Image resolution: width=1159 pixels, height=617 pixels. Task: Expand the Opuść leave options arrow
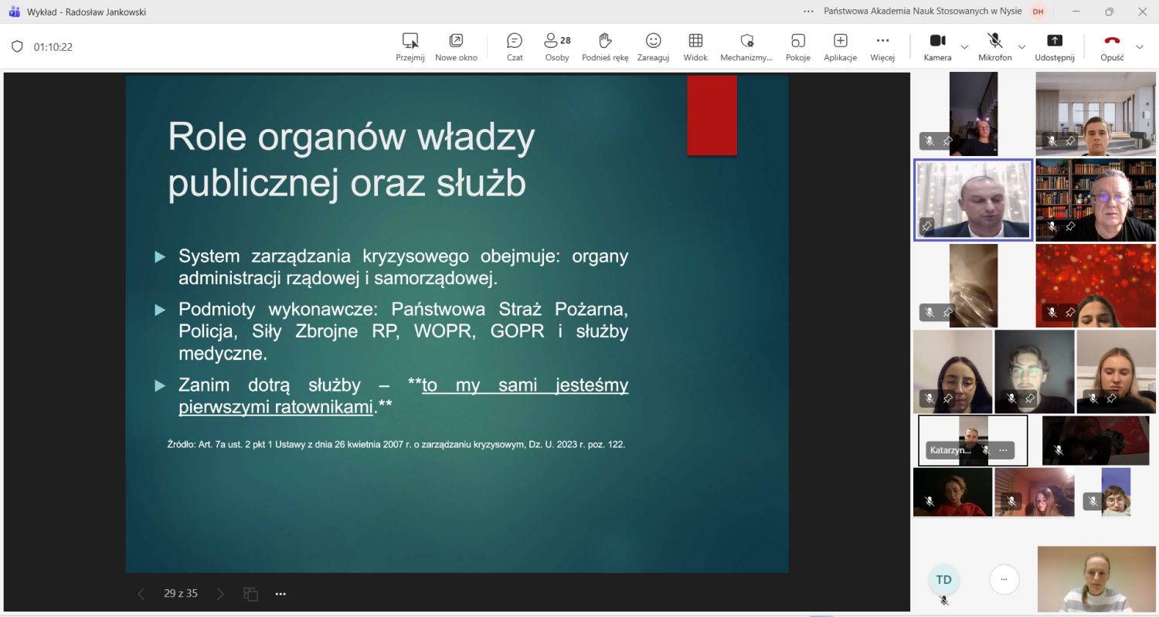point(1139,47)
